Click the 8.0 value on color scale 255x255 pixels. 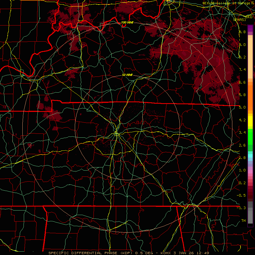click(242, 44)
